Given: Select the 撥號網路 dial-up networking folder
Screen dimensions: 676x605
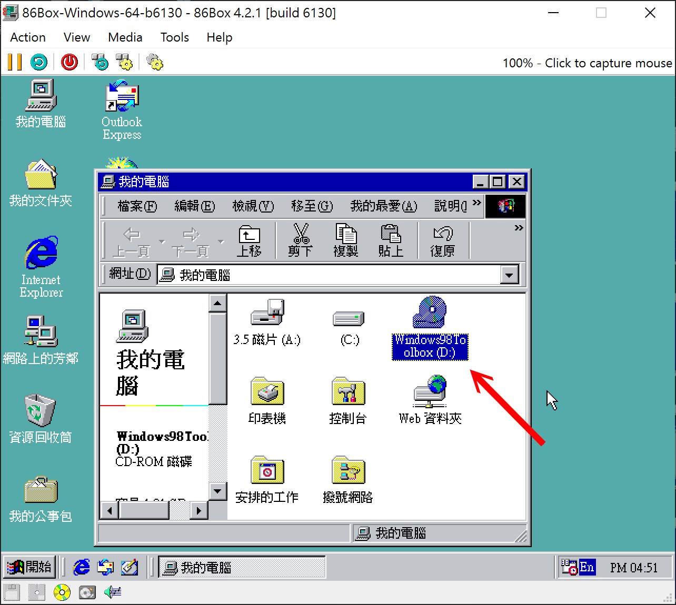Looking at the screenshot, I should 348,480.
